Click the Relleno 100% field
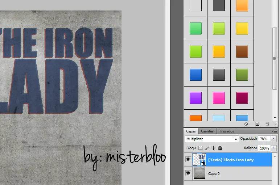280x185 pixels. 264,148
